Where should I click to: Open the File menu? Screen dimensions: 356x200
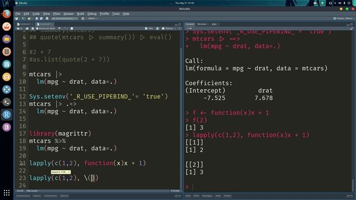18,14
